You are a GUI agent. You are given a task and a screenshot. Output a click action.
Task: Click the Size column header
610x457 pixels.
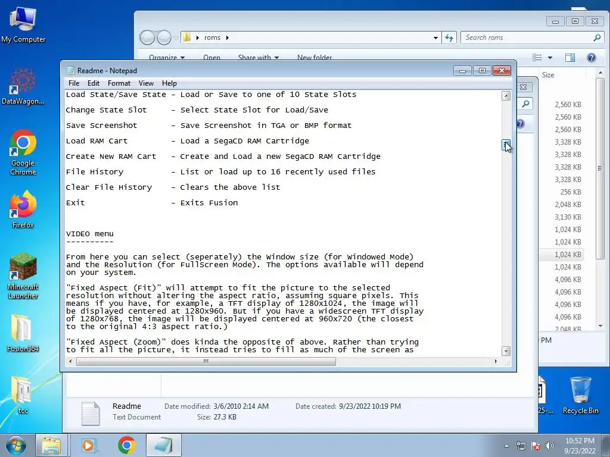point(548,75)
